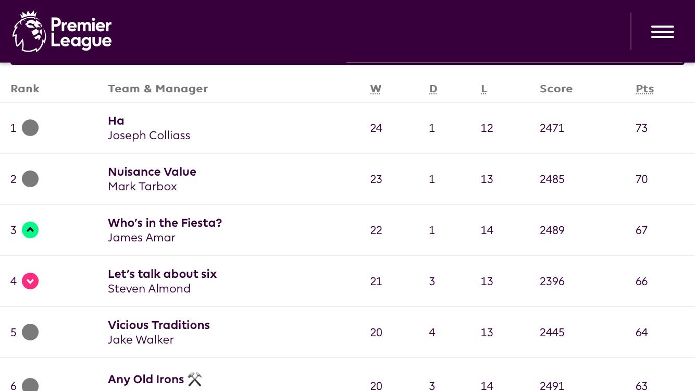Click the gray status dot for rank 5
The width and height of the screenshot is (695, 391).
pos(30,332)
